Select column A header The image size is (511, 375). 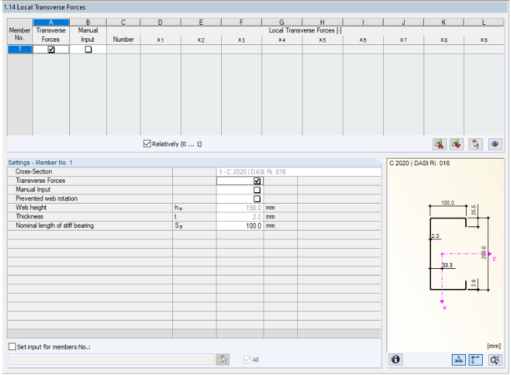click(x=51, y=22)
